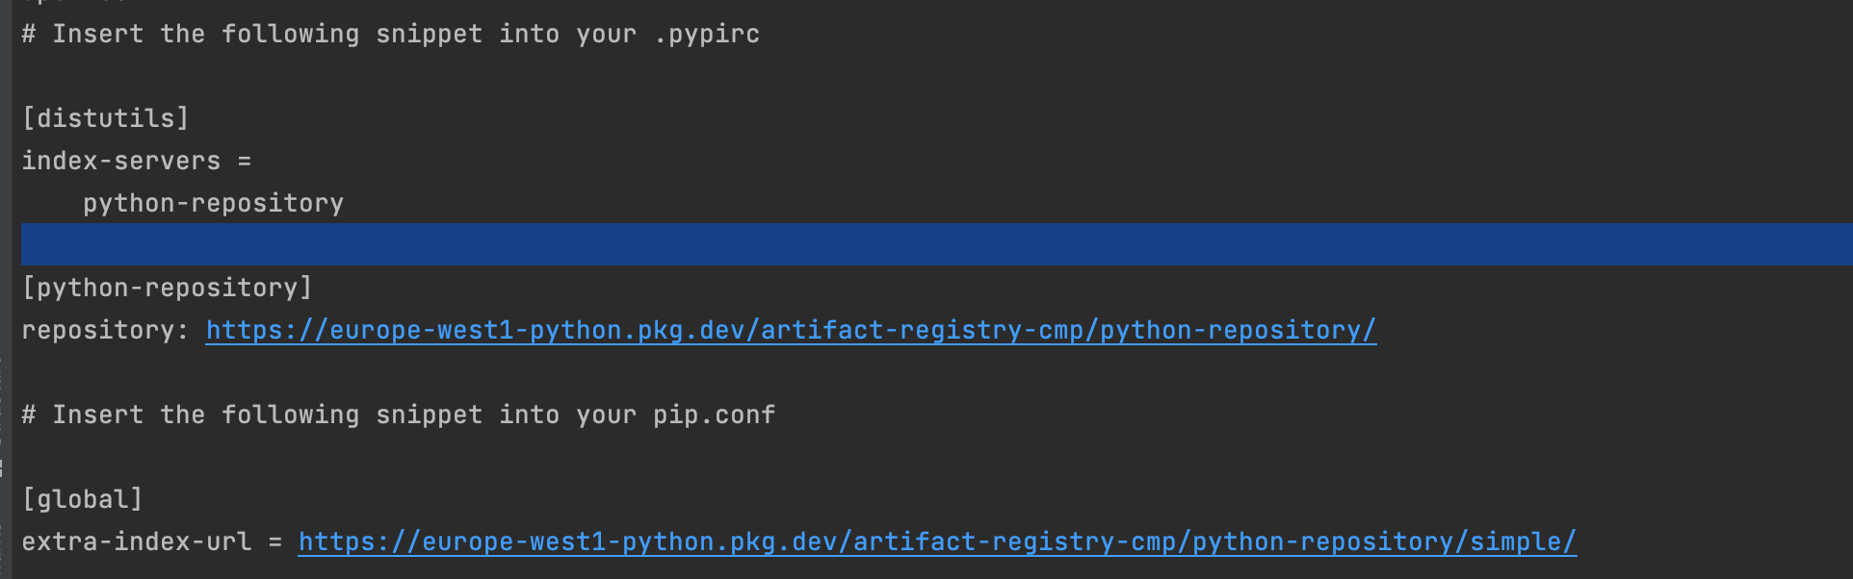
Task: Click the [distutils] section header
Action: click(105, 118)
